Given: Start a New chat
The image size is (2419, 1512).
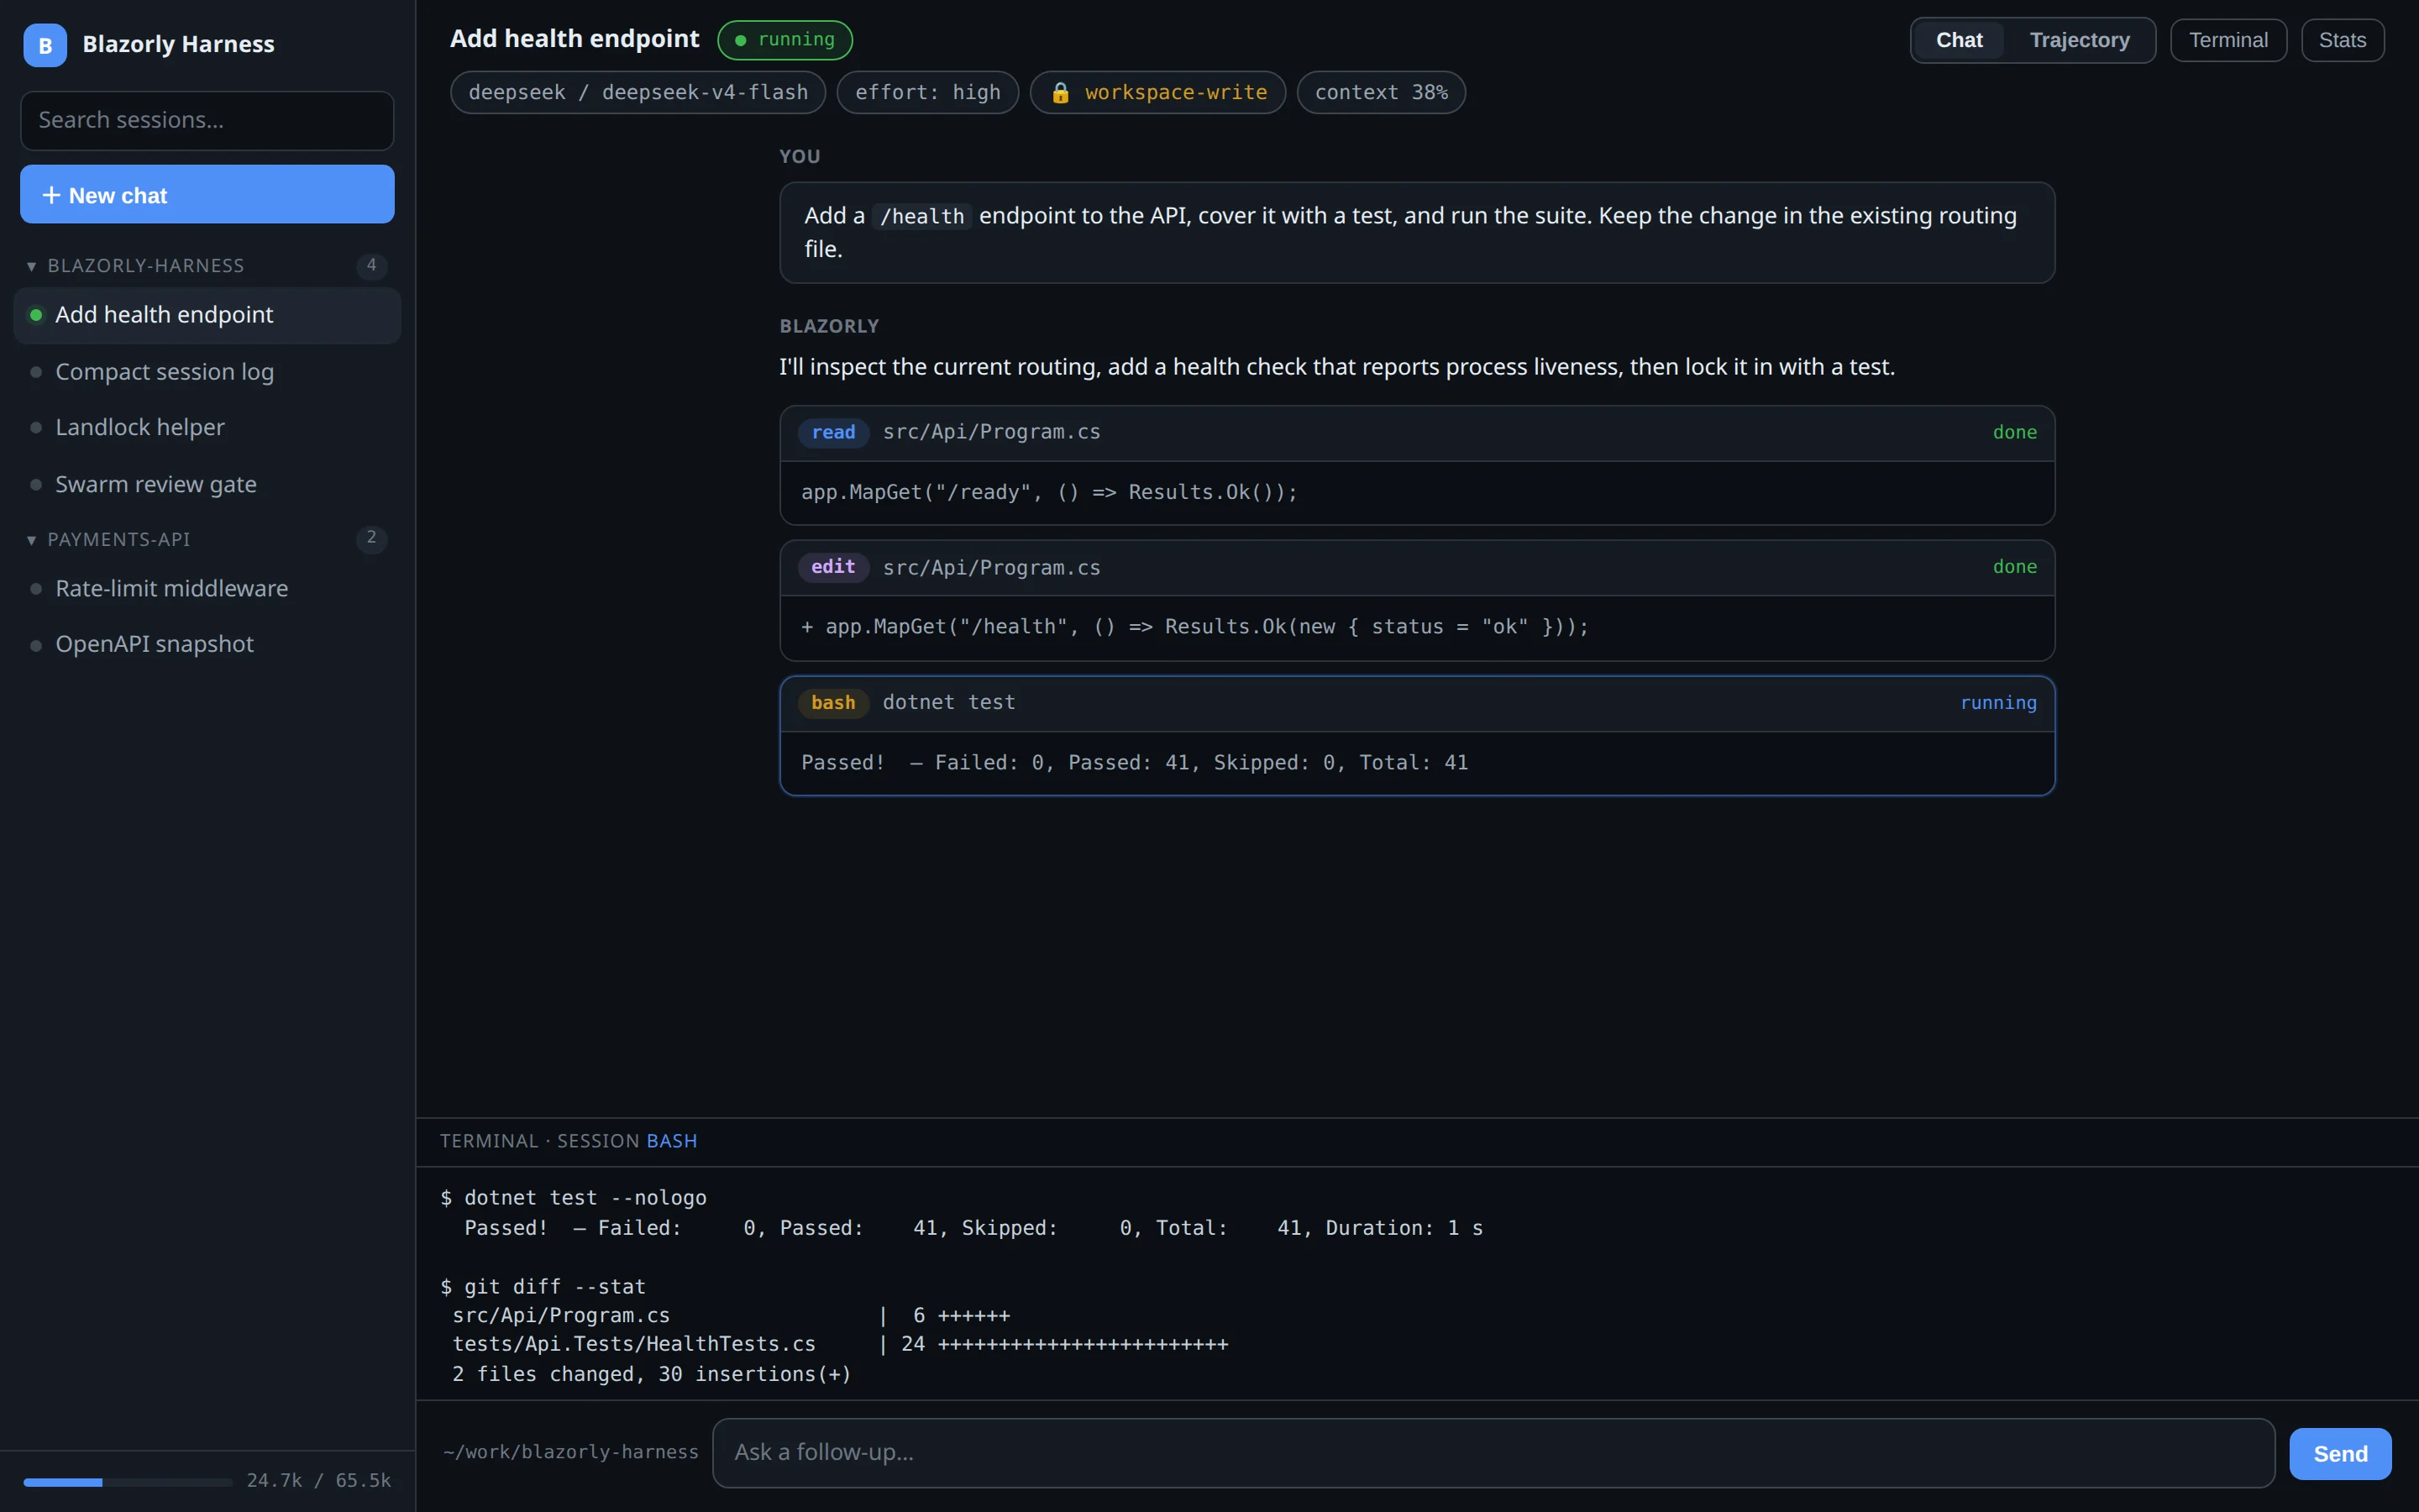Looking at the screenshot, I should tap(207, 195).
